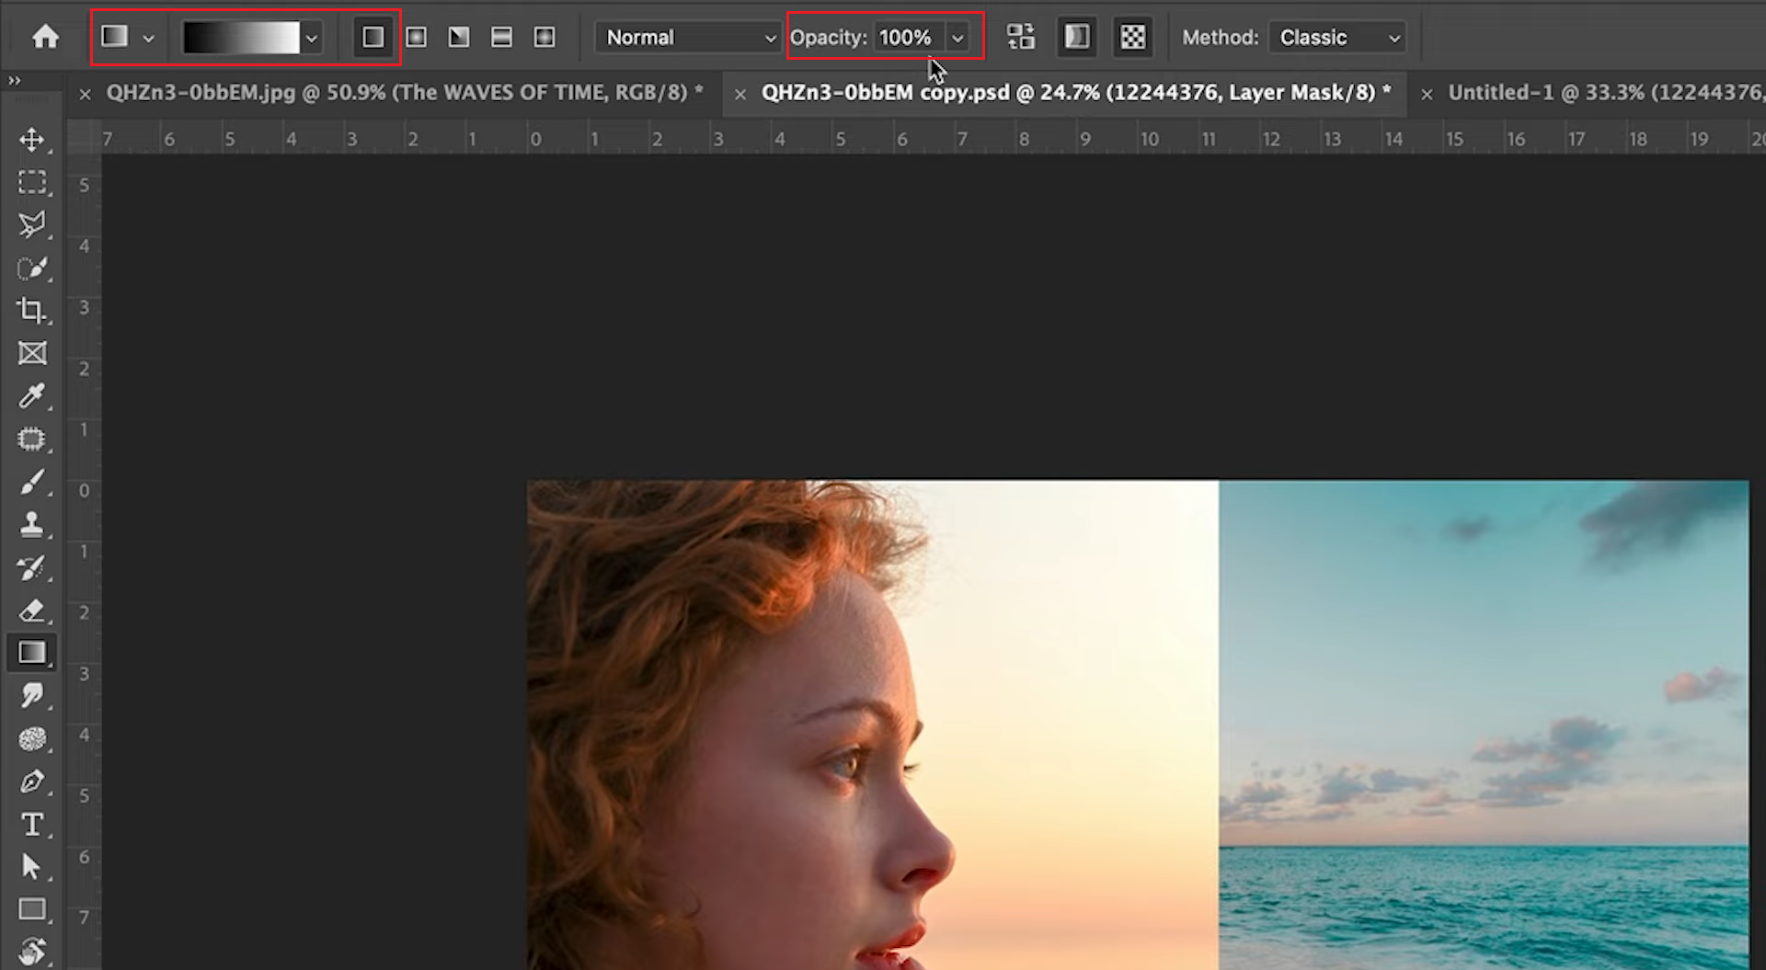Select the Clone Stamp tool
Viewport: 1766px width, 970px height.
[33, 524]
